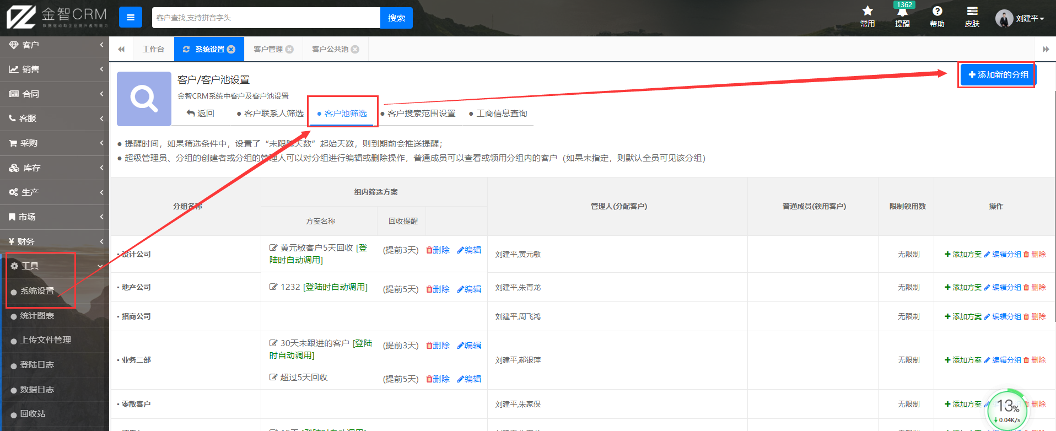Add a scheme to 设计公司 group
This screenshot has height=431, width=1056.
(x=963, y=255)
